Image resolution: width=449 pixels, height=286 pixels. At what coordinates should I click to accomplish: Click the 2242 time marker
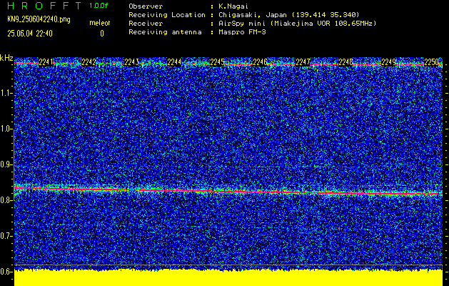click(x=89, y=62)
